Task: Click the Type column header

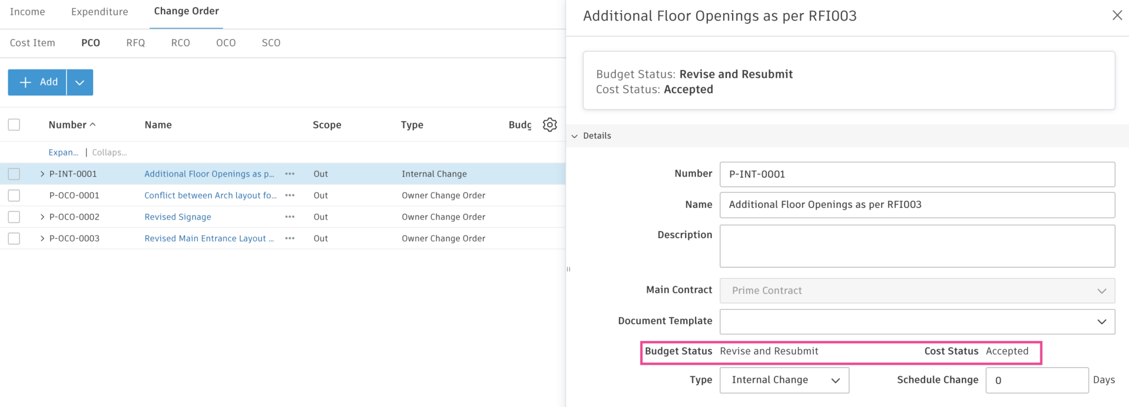Action: click(412, 125)
